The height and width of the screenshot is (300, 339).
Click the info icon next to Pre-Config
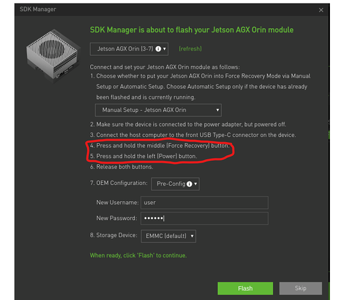click(189, 184)
